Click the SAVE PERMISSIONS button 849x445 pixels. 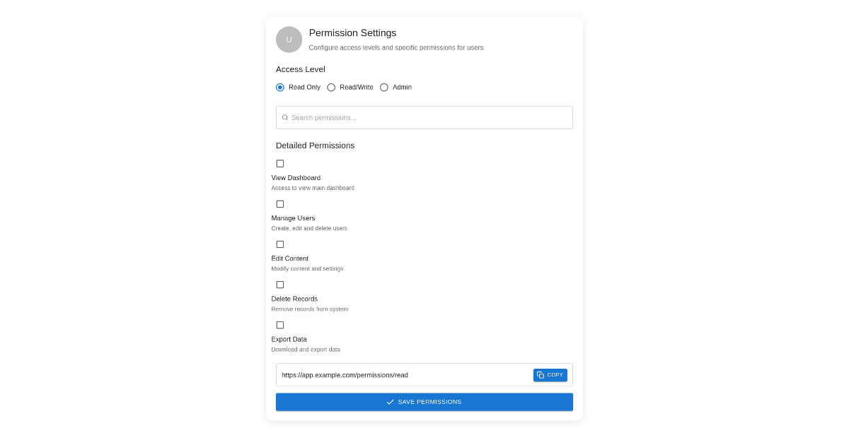click(424, 402)
